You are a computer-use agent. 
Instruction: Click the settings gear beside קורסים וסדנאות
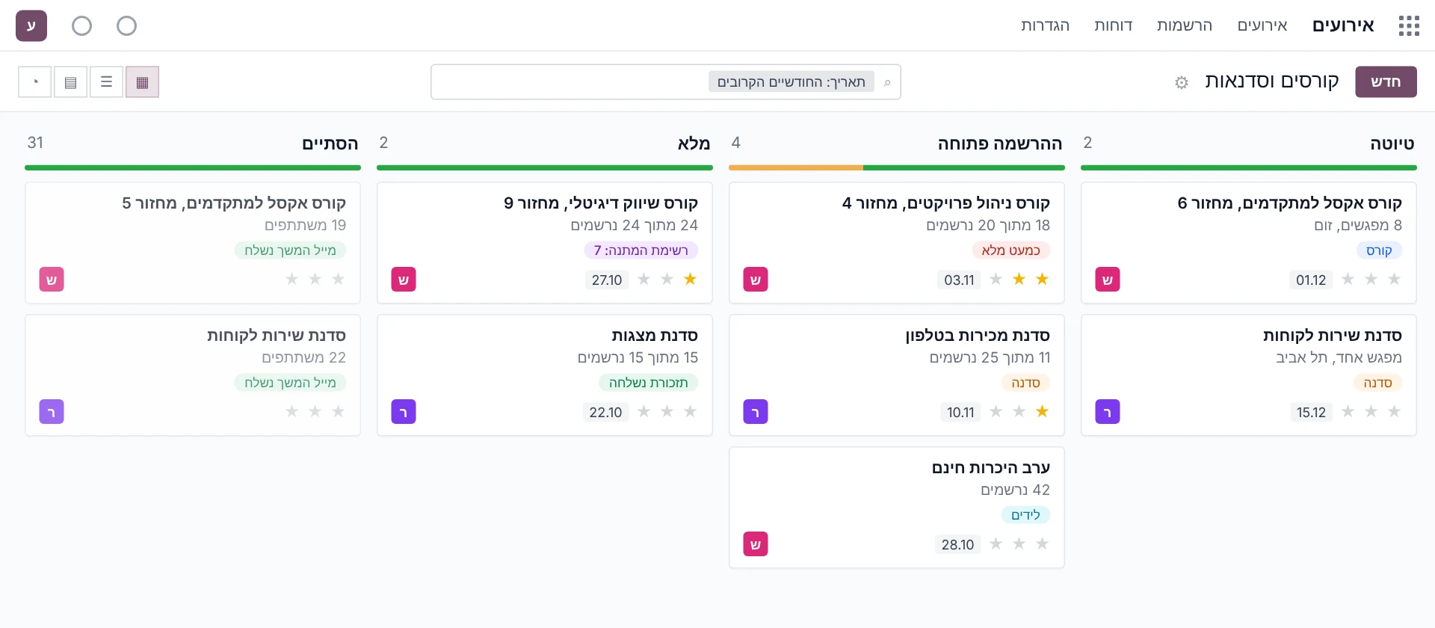pyautogui.click(x=1182, y=82)
